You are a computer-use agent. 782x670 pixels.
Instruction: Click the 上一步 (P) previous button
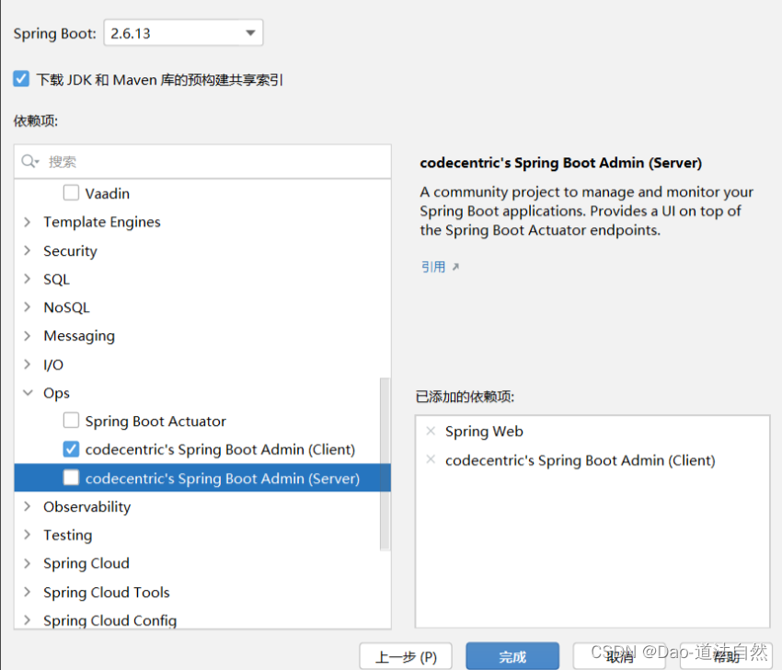click(x=406, y=656)
